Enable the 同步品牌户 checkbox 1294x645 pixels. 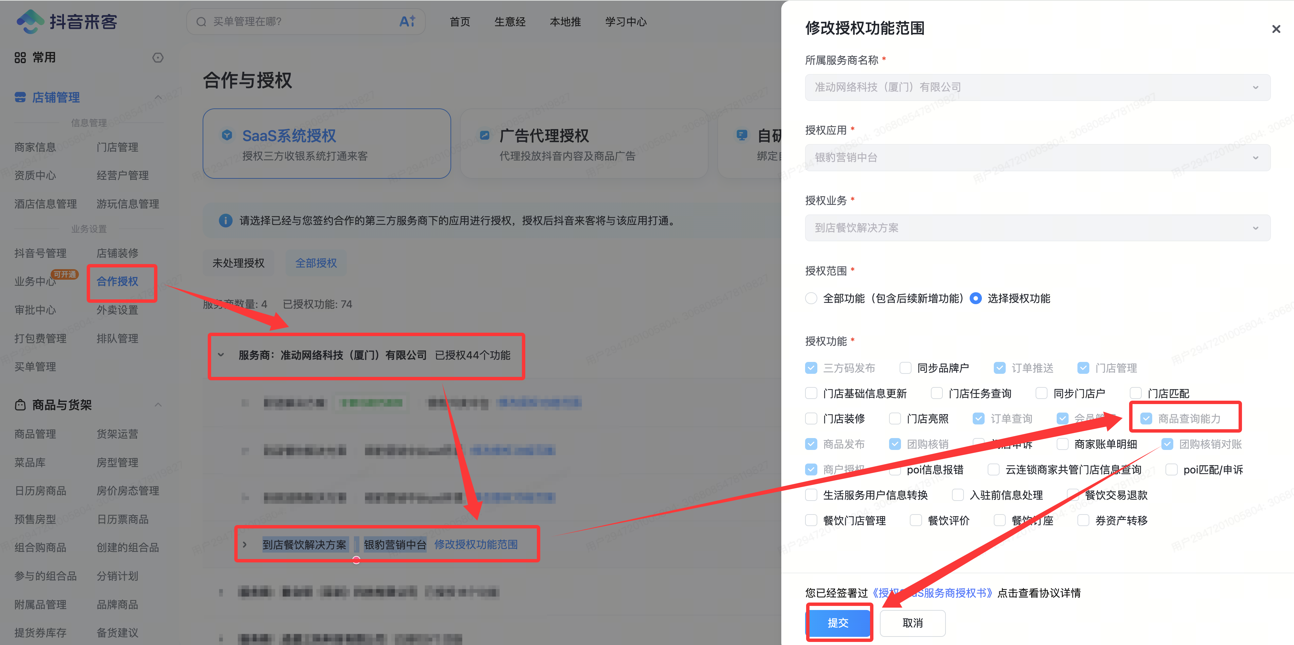tap(905, 368)
